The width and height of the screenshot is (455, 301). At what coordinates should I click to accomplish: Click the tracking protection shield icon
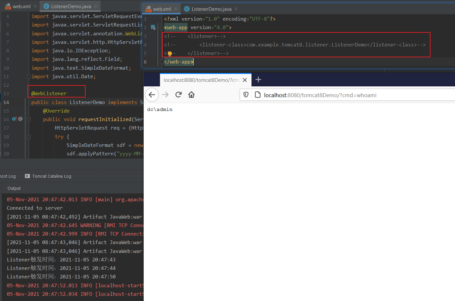tap(246, 95)
